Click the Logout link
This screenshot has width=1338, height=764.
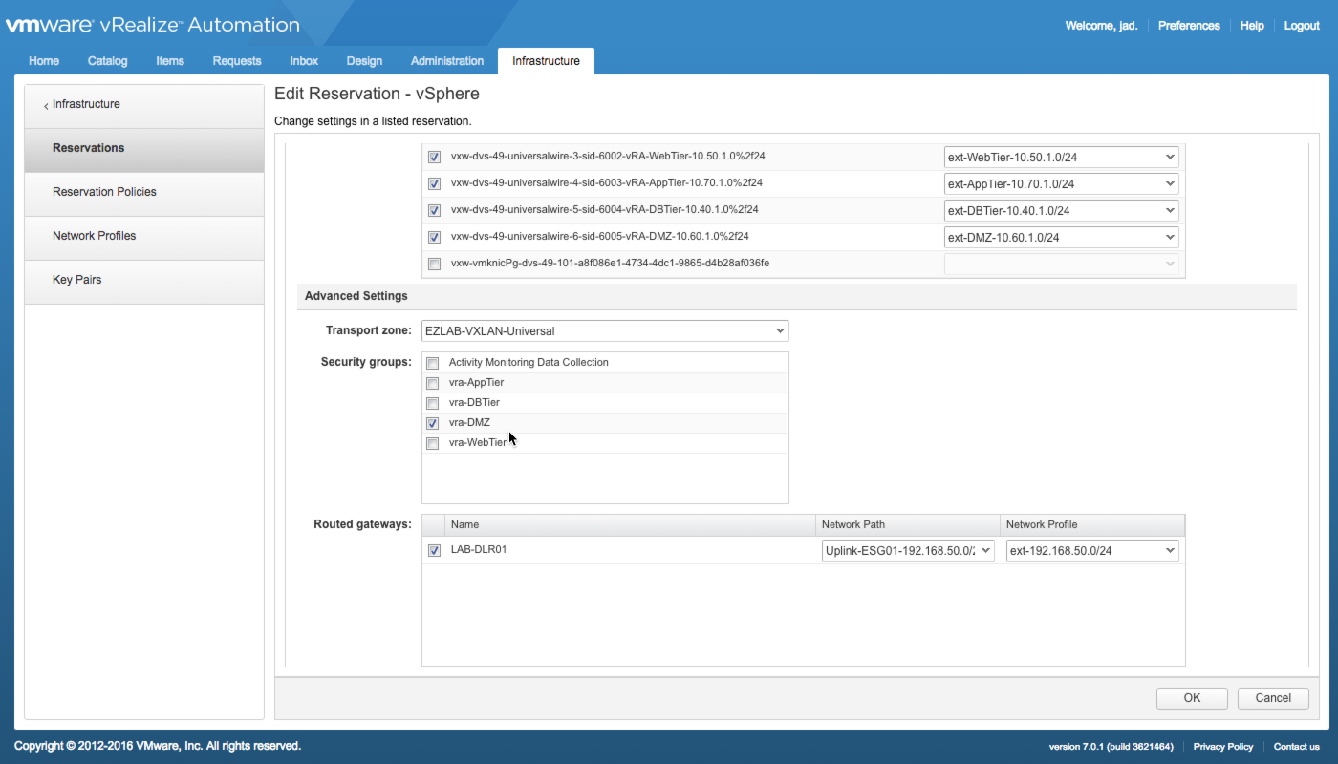(x=1302, y=26)
